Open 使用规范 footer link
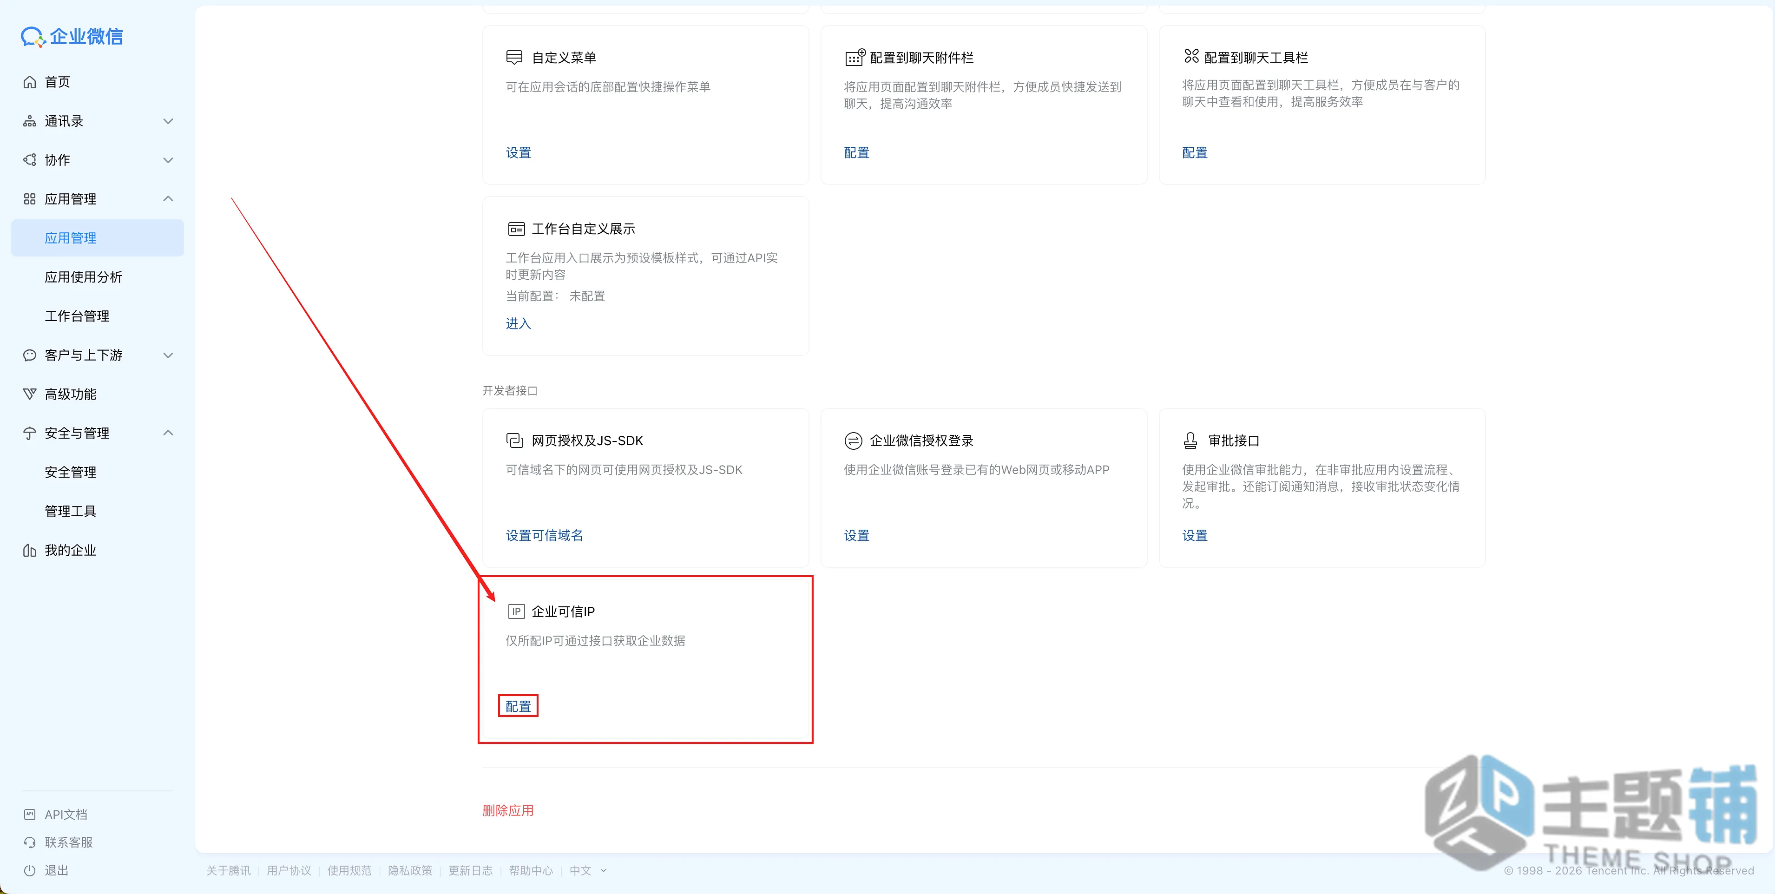The height and width of the screenshot is (894, 1775). (x=349, y=871)
